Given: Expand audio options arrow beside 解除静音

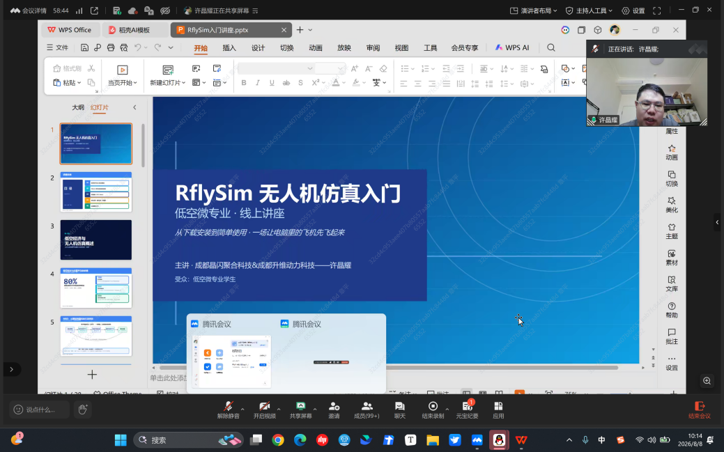Looking at the screenshot, I should point(242,409).
